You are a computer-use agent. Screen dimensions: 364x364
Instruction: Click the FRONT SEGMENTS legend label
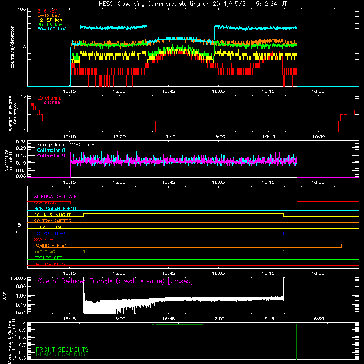coord(62,349)
